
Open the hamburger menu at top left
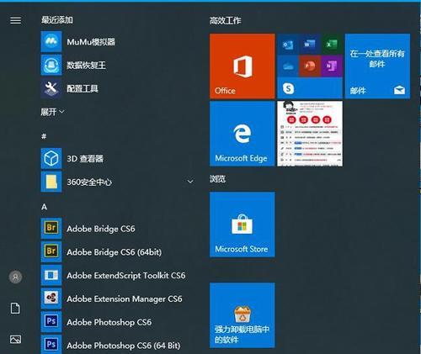(15, 20)
